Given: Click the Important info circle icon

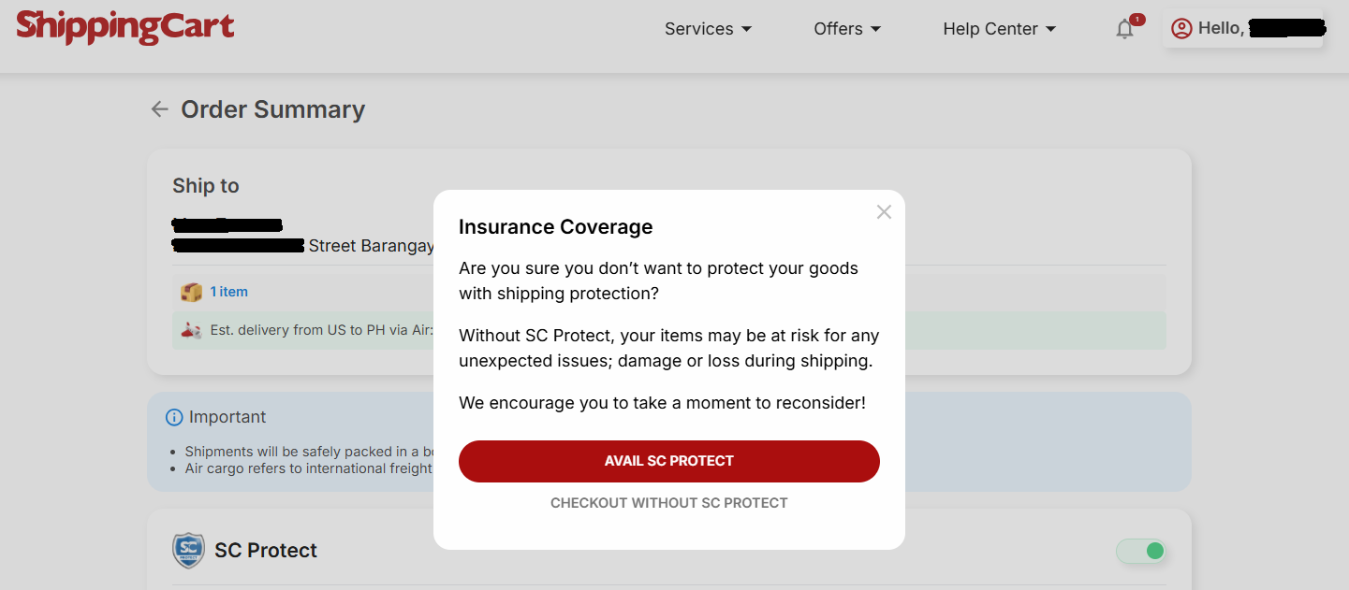Looking at the screenshot, I should click(x=173, y=417).
